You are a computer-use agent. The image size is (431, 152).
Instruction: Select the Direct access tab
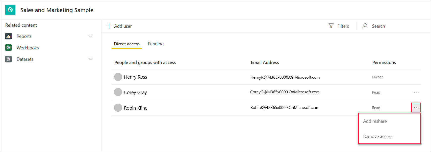[x=127, y=44]
